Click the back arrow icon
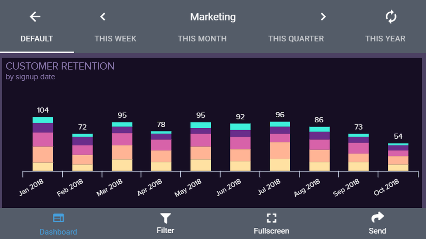This screenshot has width=426, height=239. [35, 17]
